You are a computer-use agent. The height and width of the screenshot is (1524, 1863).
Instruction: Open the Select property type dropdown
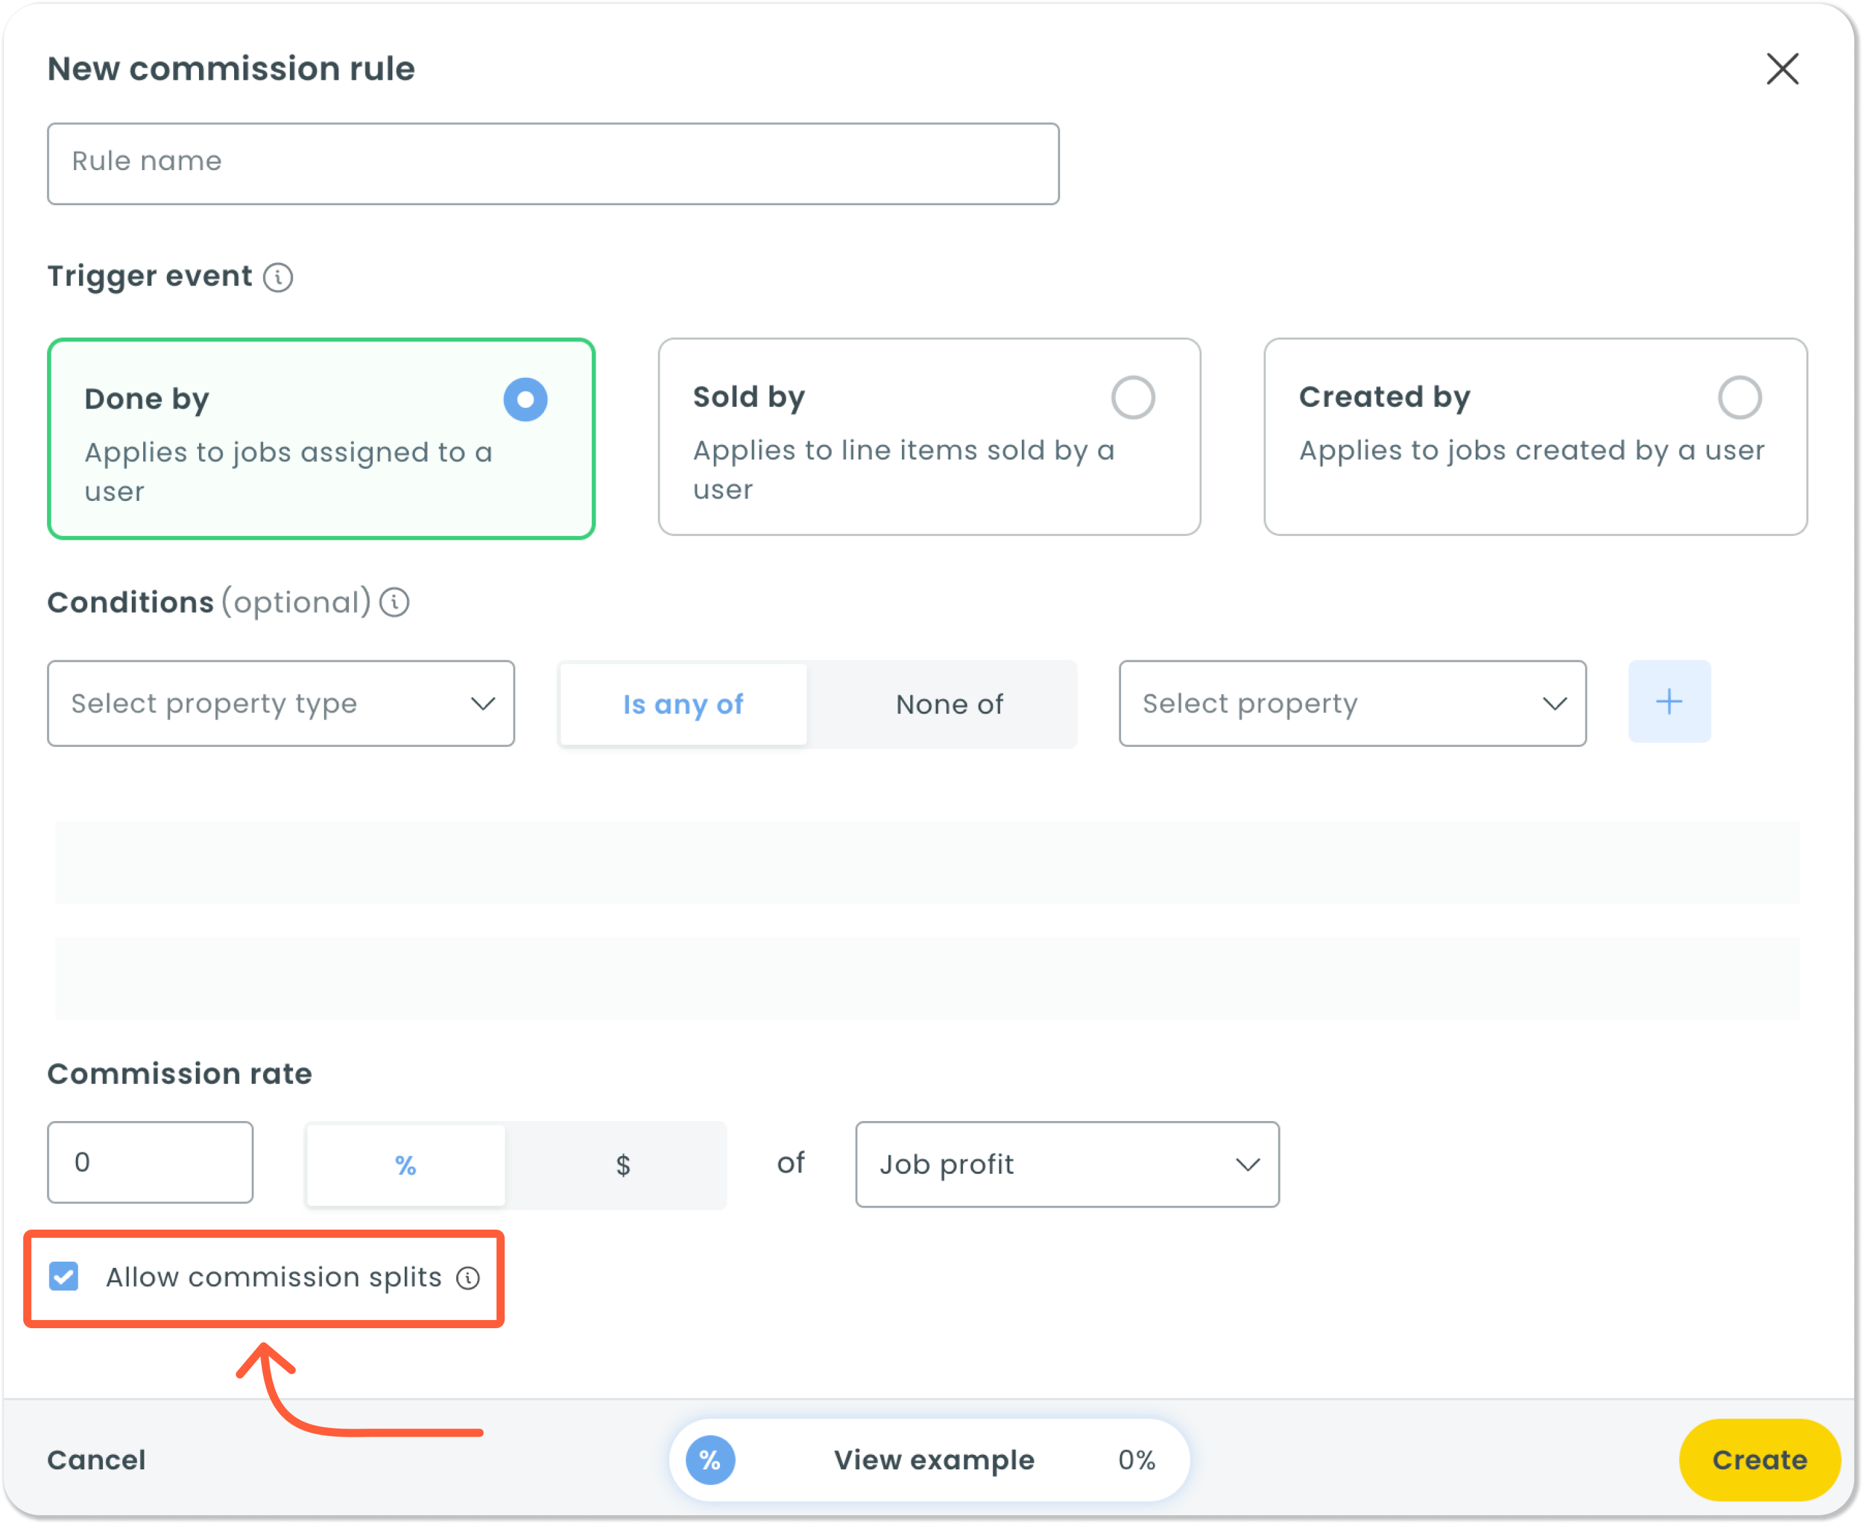tap(281, 703)
